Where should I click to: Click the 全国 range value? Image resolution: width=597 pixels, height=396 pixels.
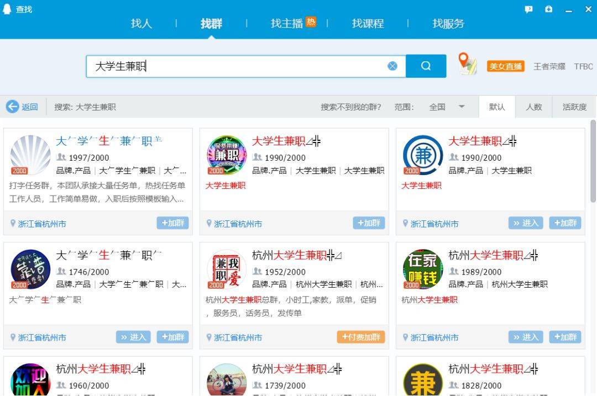[x=437, y=107]
